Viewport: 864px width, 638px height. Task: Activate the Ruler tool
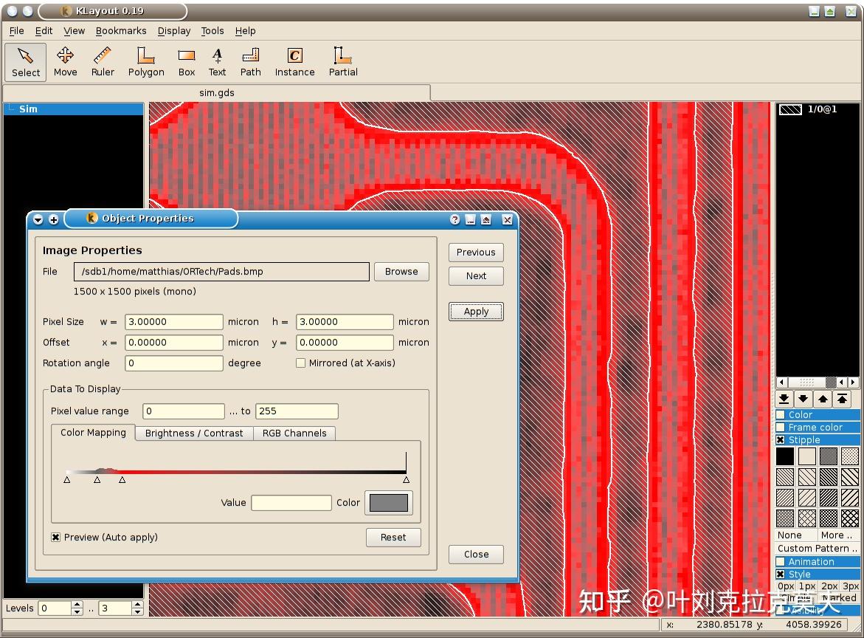[103, 62]
